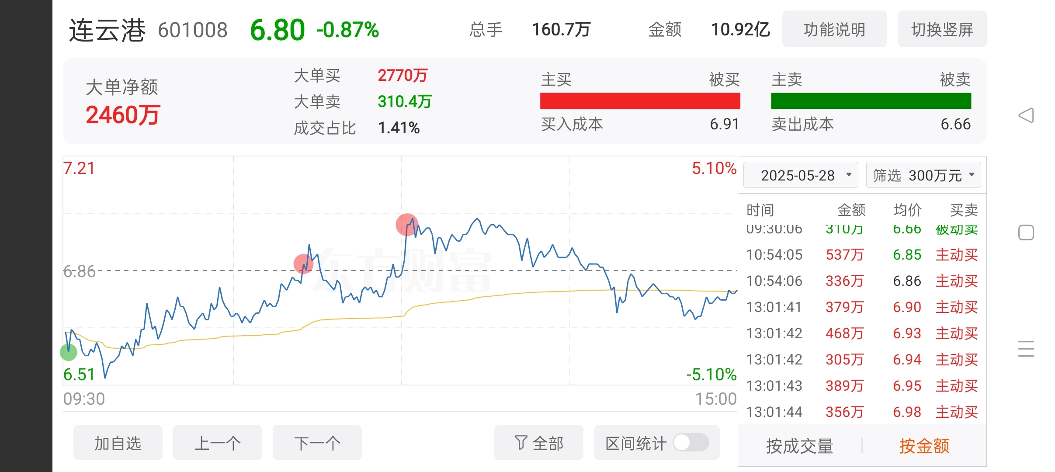Tap the Android home square icon
This screenshot has width=1055, height=472.
click(1026, 233)
